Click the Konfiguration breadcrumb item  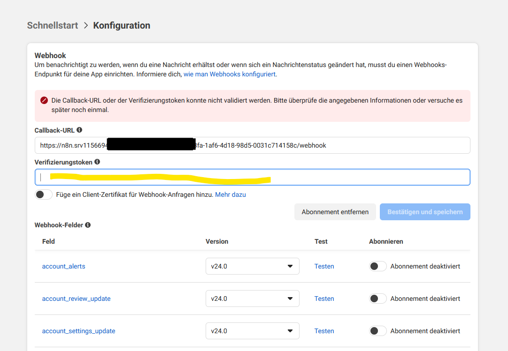coord(122,25)
